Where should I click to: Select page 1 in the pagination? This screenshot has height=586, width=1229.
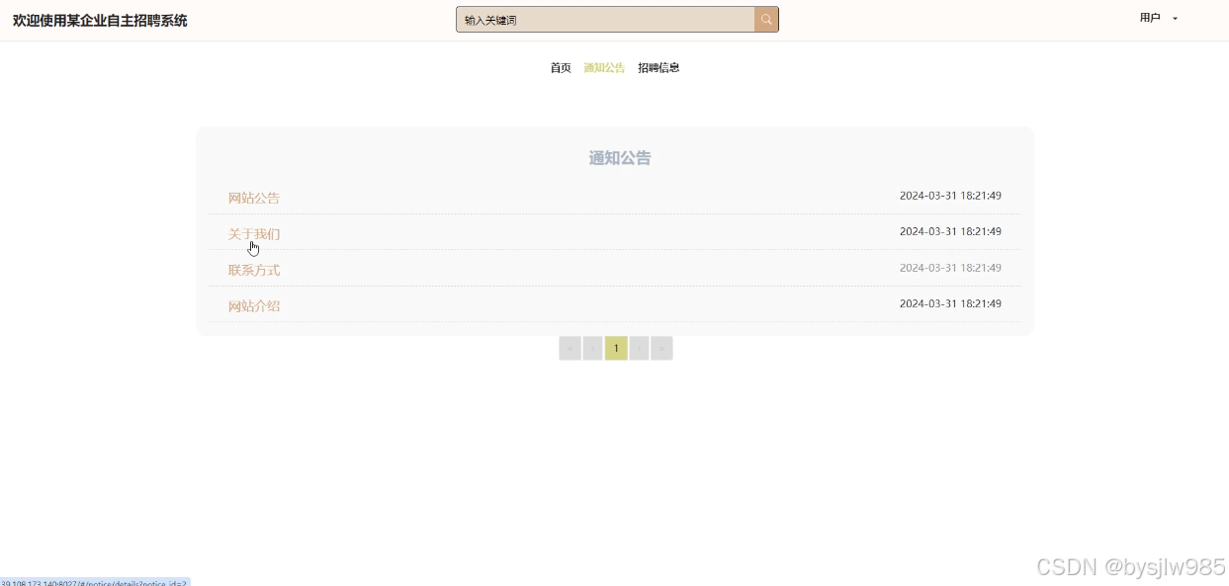point(616,349)
